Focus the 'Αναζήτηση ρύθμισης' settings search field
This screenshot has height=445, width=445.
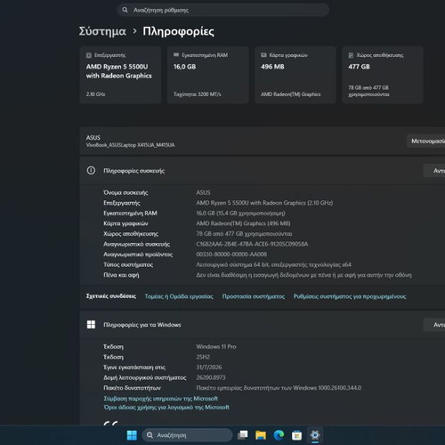click(223, 10)
